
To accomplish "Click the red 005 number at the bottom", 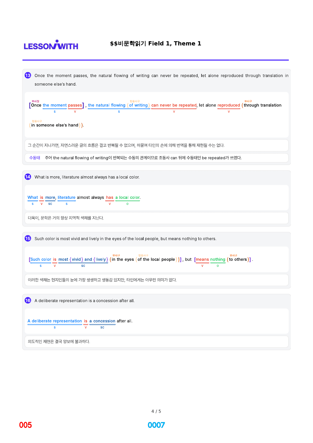I will pos(25,425).
